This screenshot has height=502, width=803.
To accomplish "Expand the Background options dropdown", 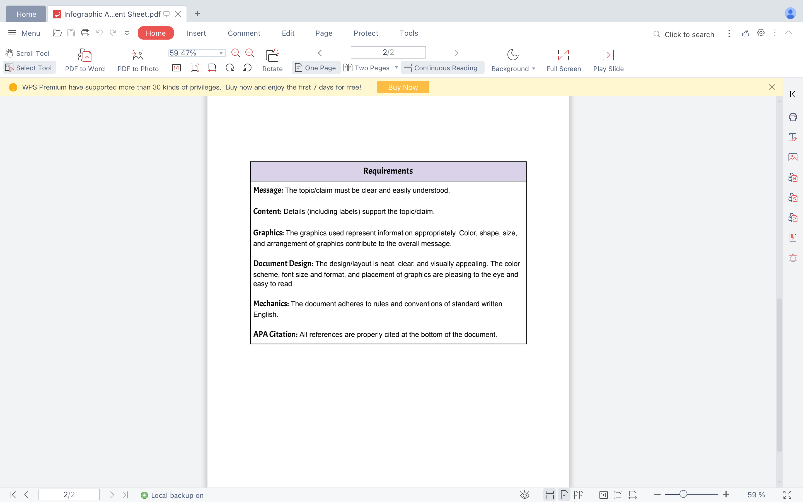I will 533,68.
